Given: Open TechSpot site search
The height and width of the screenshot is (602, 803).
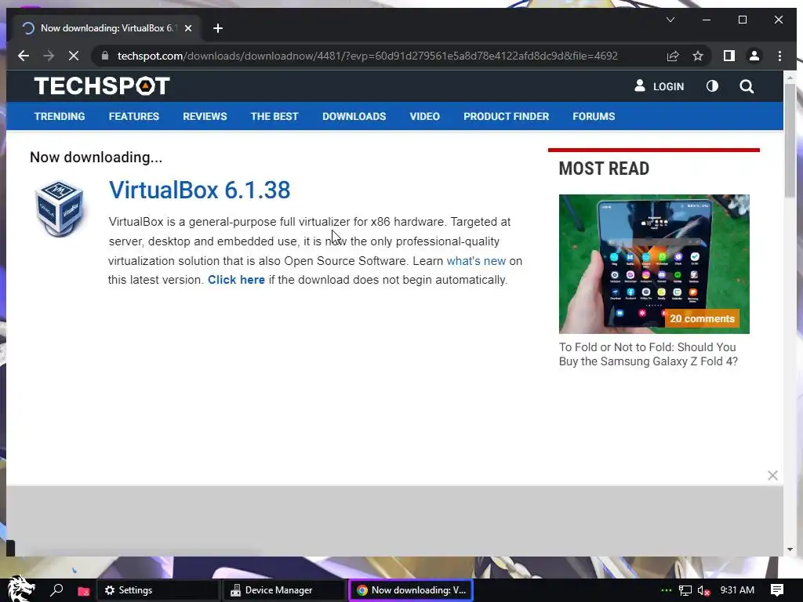Looking at the screenshot, I should click(x=747, y=86).
